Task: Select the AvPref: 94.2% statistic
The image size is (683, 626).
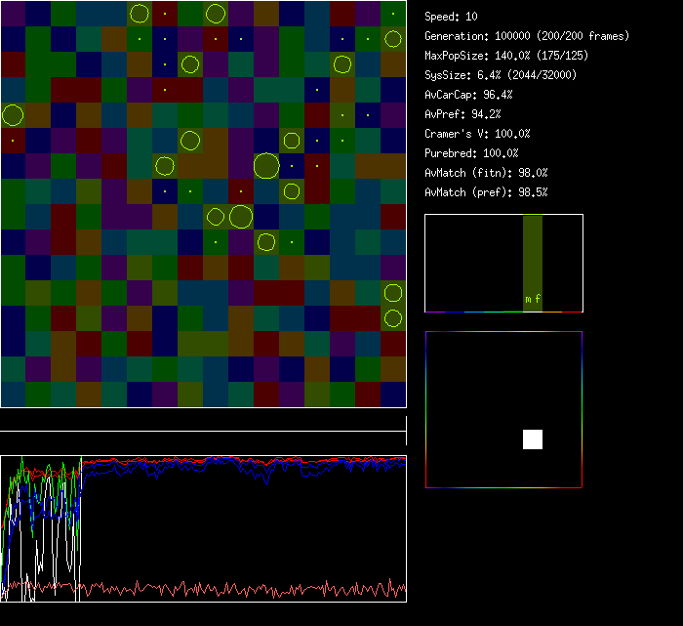Action: point(462,114)
